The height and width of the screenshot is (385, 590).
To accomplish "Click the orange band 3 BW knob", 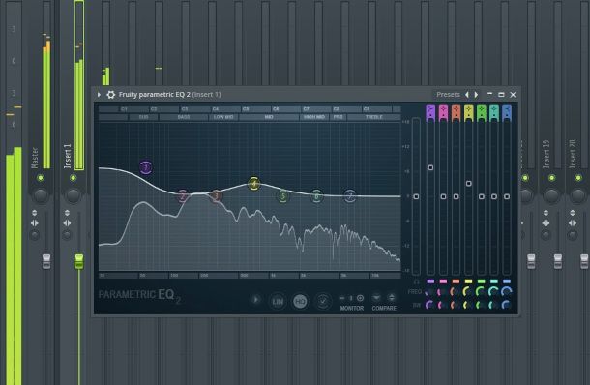I will 456,305.
